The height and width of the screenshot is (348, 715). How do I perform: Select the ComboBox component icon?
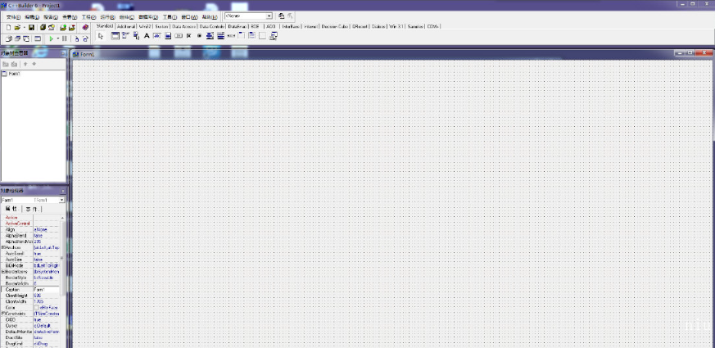coord(220,36)
